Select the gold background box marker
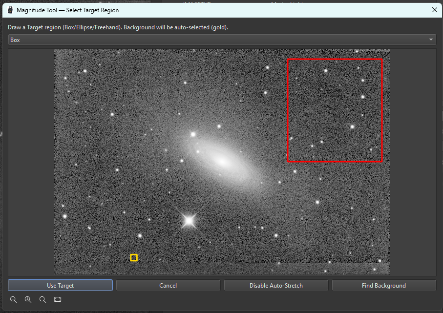This screenshot has height=313, width=443. pos(134,258)
